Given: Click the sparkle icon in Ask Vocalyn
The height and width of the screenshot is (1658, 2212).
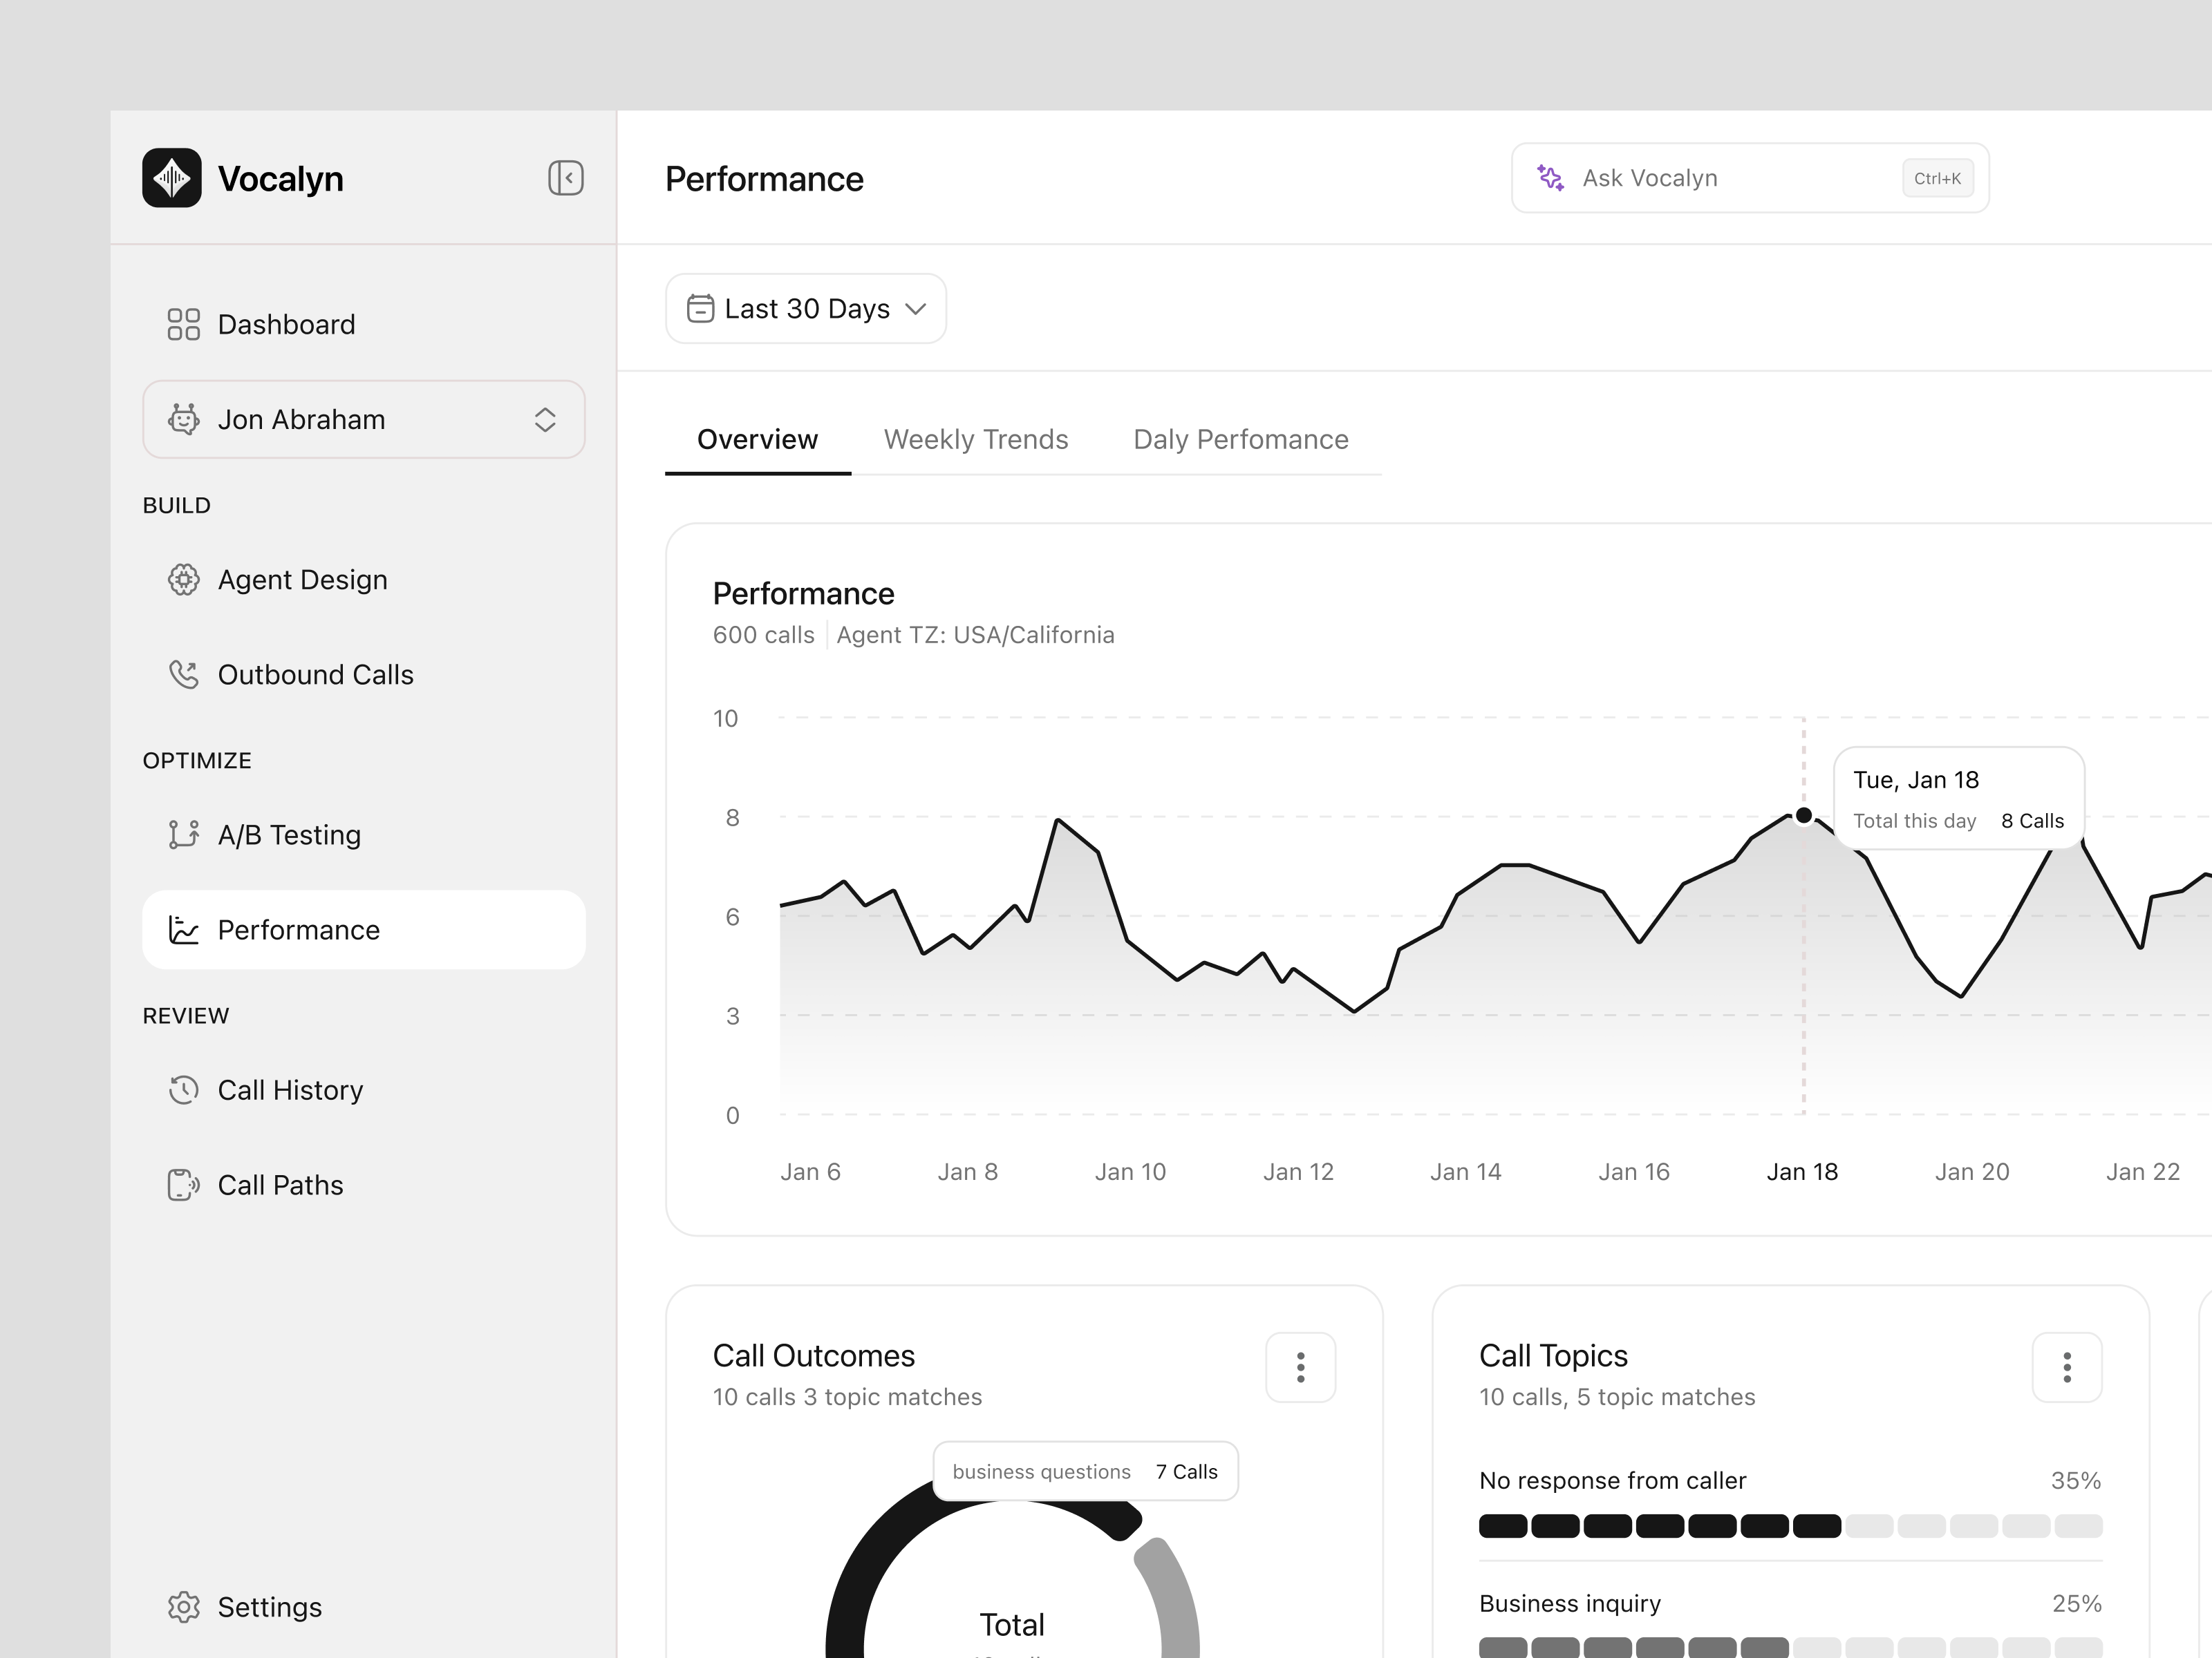Looking at the screenshot, I should [x=1550, y=178].
